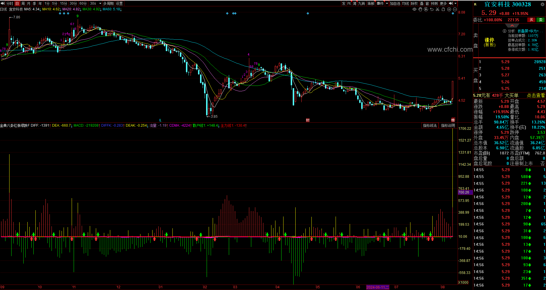Click the 宜安科技 300328 stock title

click(508, 4)
